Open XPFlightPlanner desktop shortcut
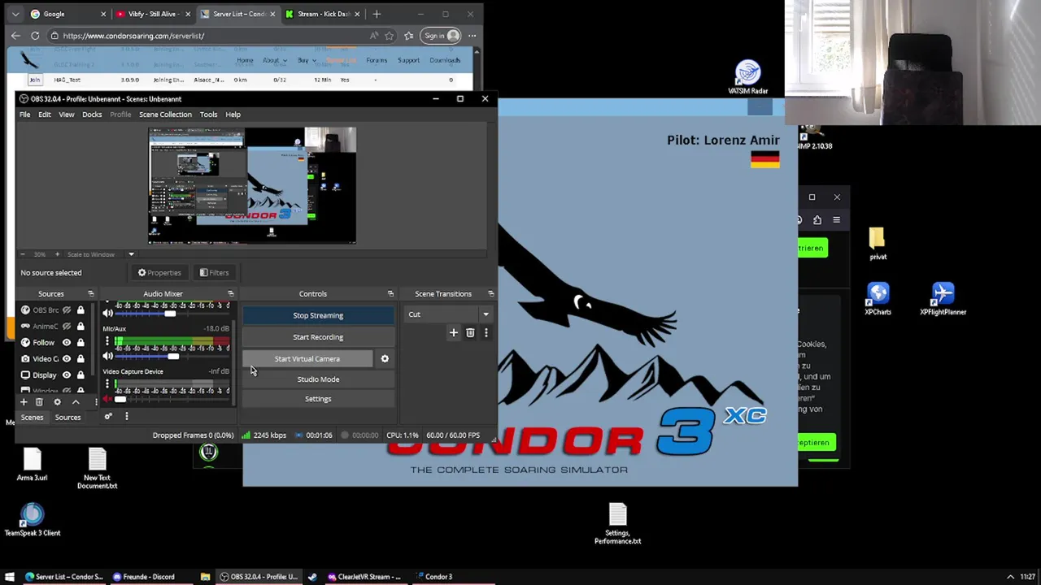Screen dimensions: 1041x585 [943, 298]
